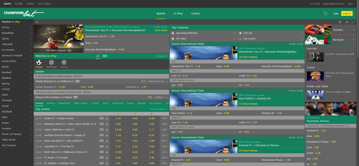The image size is (359, 166).
Task: Open Roulette chevron in right panel
Action: tap(354, 30)
